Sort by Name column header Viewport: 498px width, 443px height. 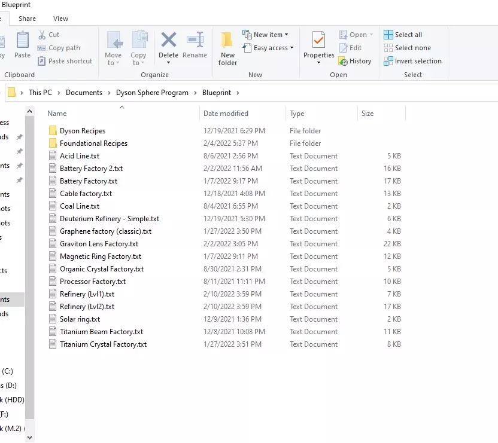pos(57,113)
